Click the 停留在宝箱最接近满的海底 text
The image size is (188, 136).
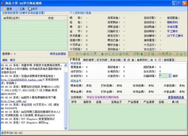[102, 97]
